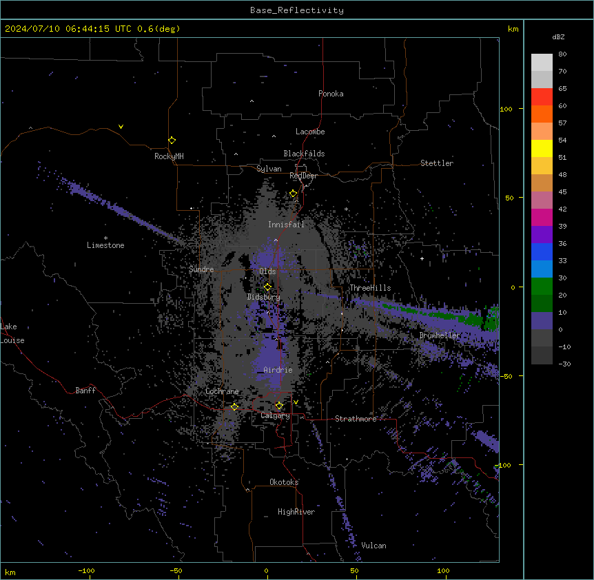Pick the pink 45-42 dBZ legend swatch
Image resolution: width=594 pixels, height=580 pixels.
click(542, 200)
